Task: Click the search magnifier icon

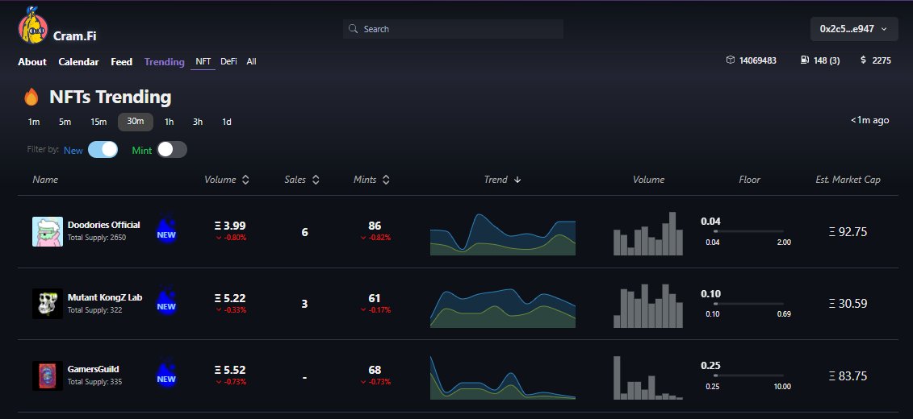Action: [353, 29]
